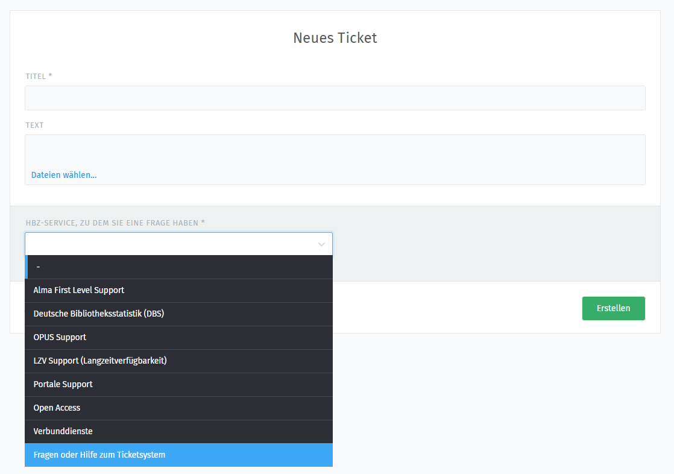Click into the Titel input field
Image resolution: width=674 pixels, height=474 pixels.
pos(335,98)
